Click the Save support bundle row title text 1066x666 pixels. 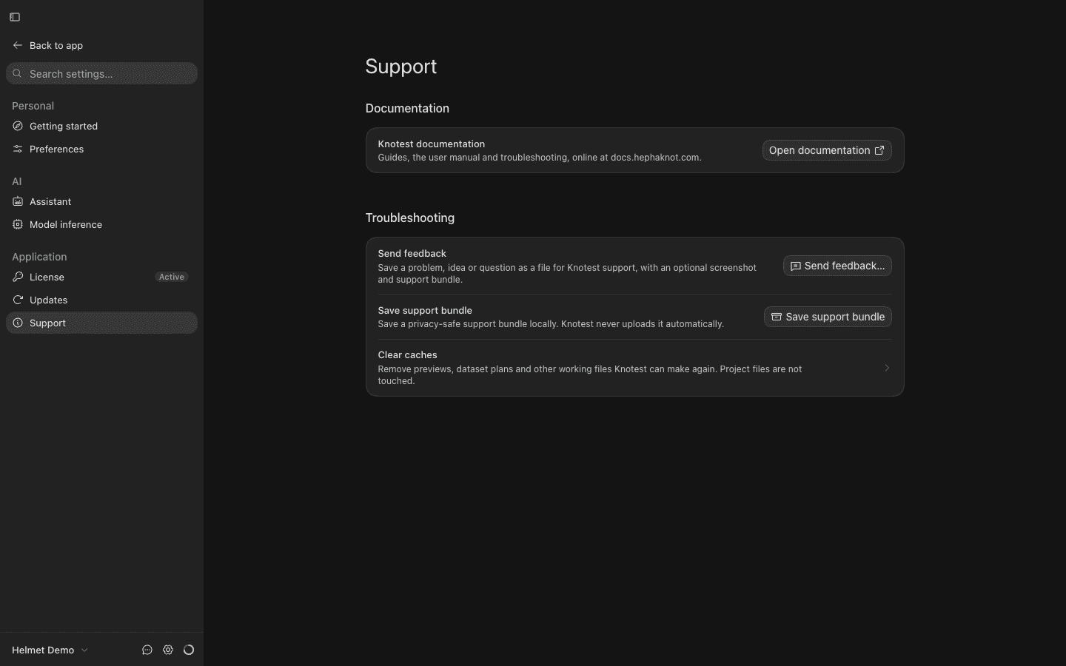425,310
